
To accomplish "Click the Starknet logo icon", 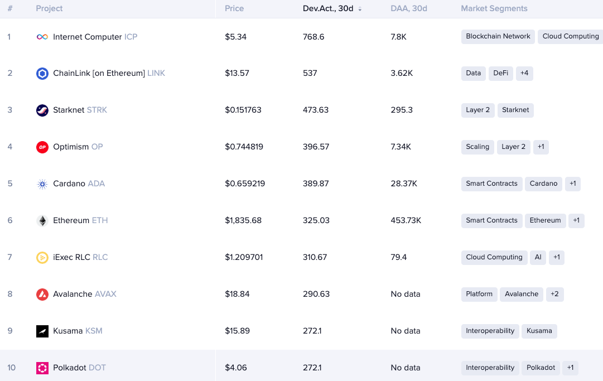I will tap(42, 110).
